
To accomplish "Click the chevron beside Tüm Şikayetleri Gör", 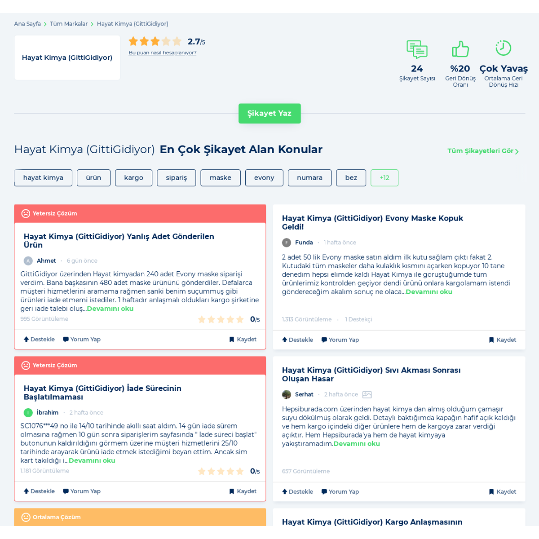I will coord(517,151).
